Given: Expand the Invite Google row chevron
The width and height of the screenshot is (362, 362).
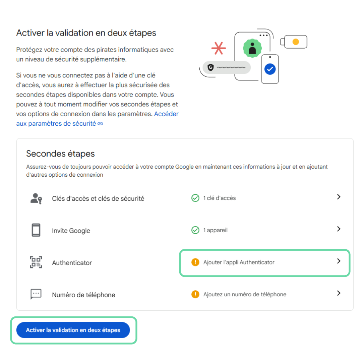Looking at the screenshot, I should (339, 229).
